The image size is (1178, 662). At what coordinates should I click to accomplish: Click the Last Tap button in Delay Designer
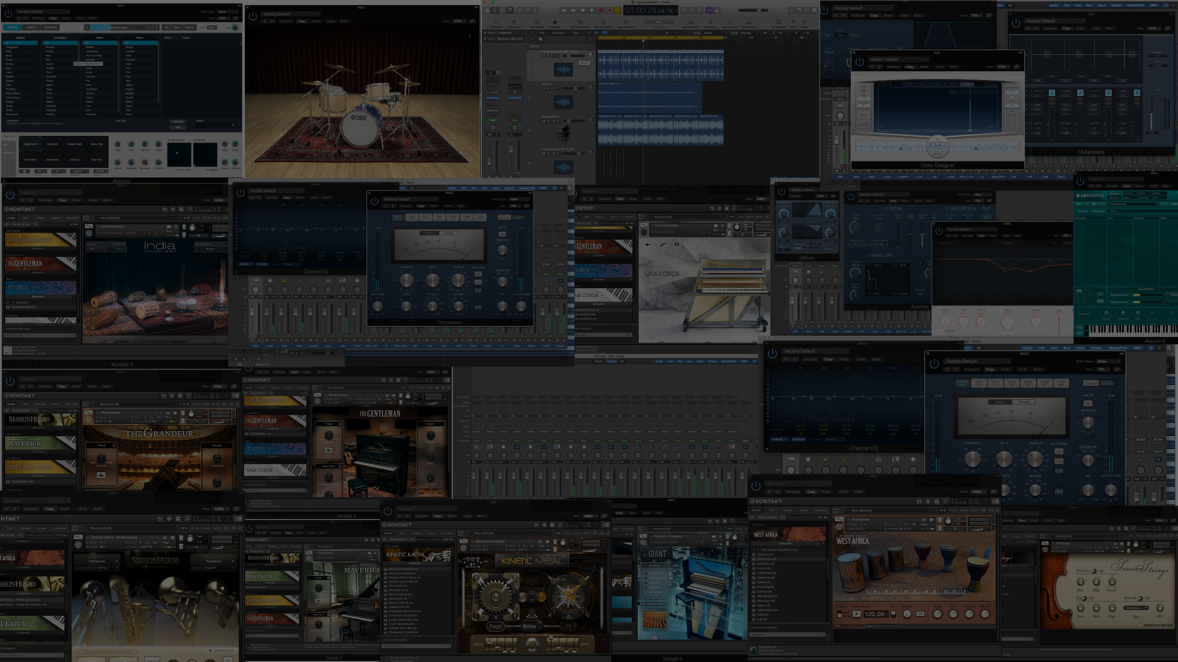click(x=864, y=125)
